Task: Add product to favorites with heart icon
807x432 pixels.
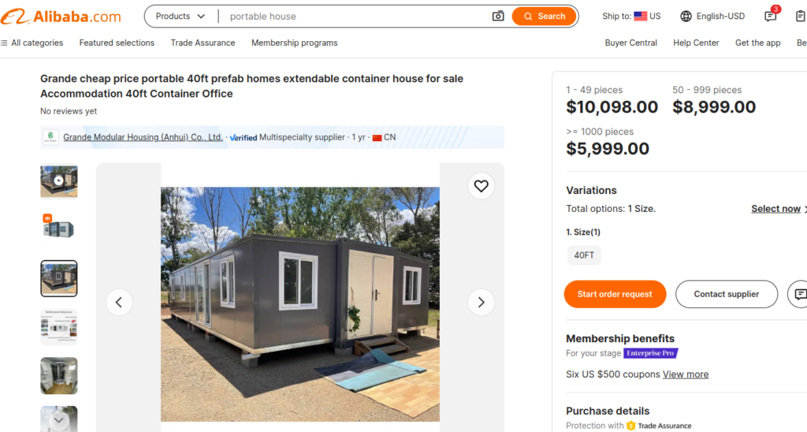Action: point(481,186)
